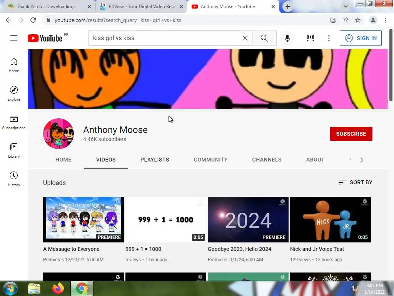Open Chrome three-dot main menu

[x=386, y=20]
